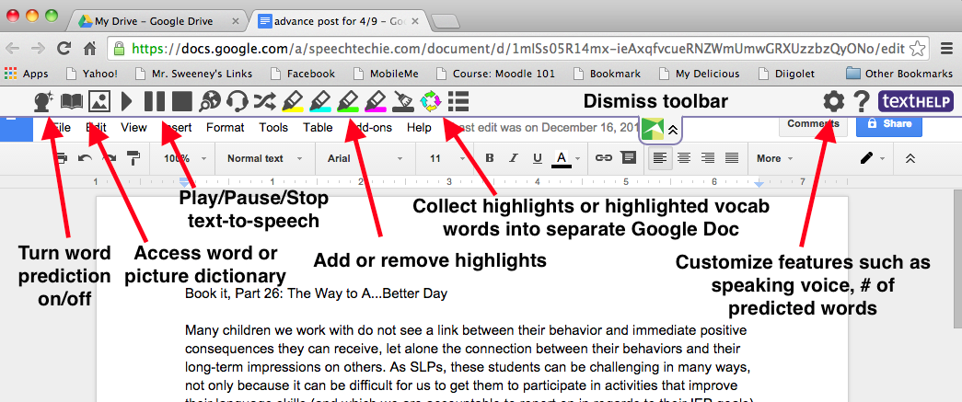Select the pink magenta highlighter

point(376,102)
